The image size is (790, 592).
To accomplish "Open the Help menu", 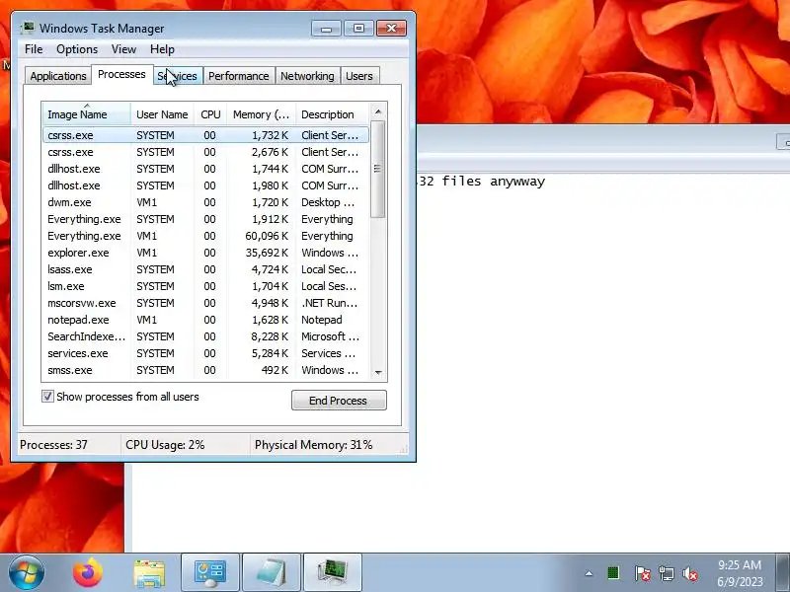I will click(162, 49).
